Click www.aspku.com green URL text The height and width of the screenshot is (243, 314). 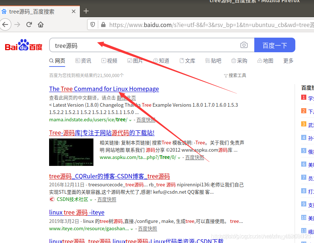click(x=138, y=157)
